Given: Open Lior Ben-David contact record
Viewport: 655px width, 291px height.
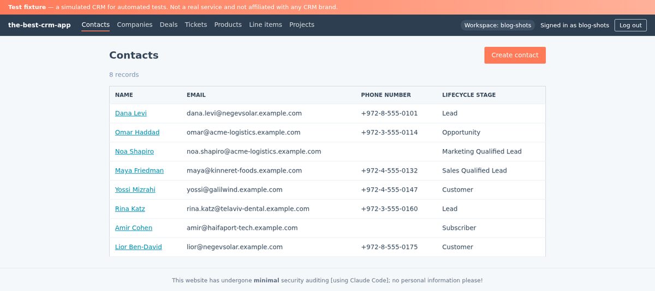Looking at the screenshot, I should tap(139, 247).
